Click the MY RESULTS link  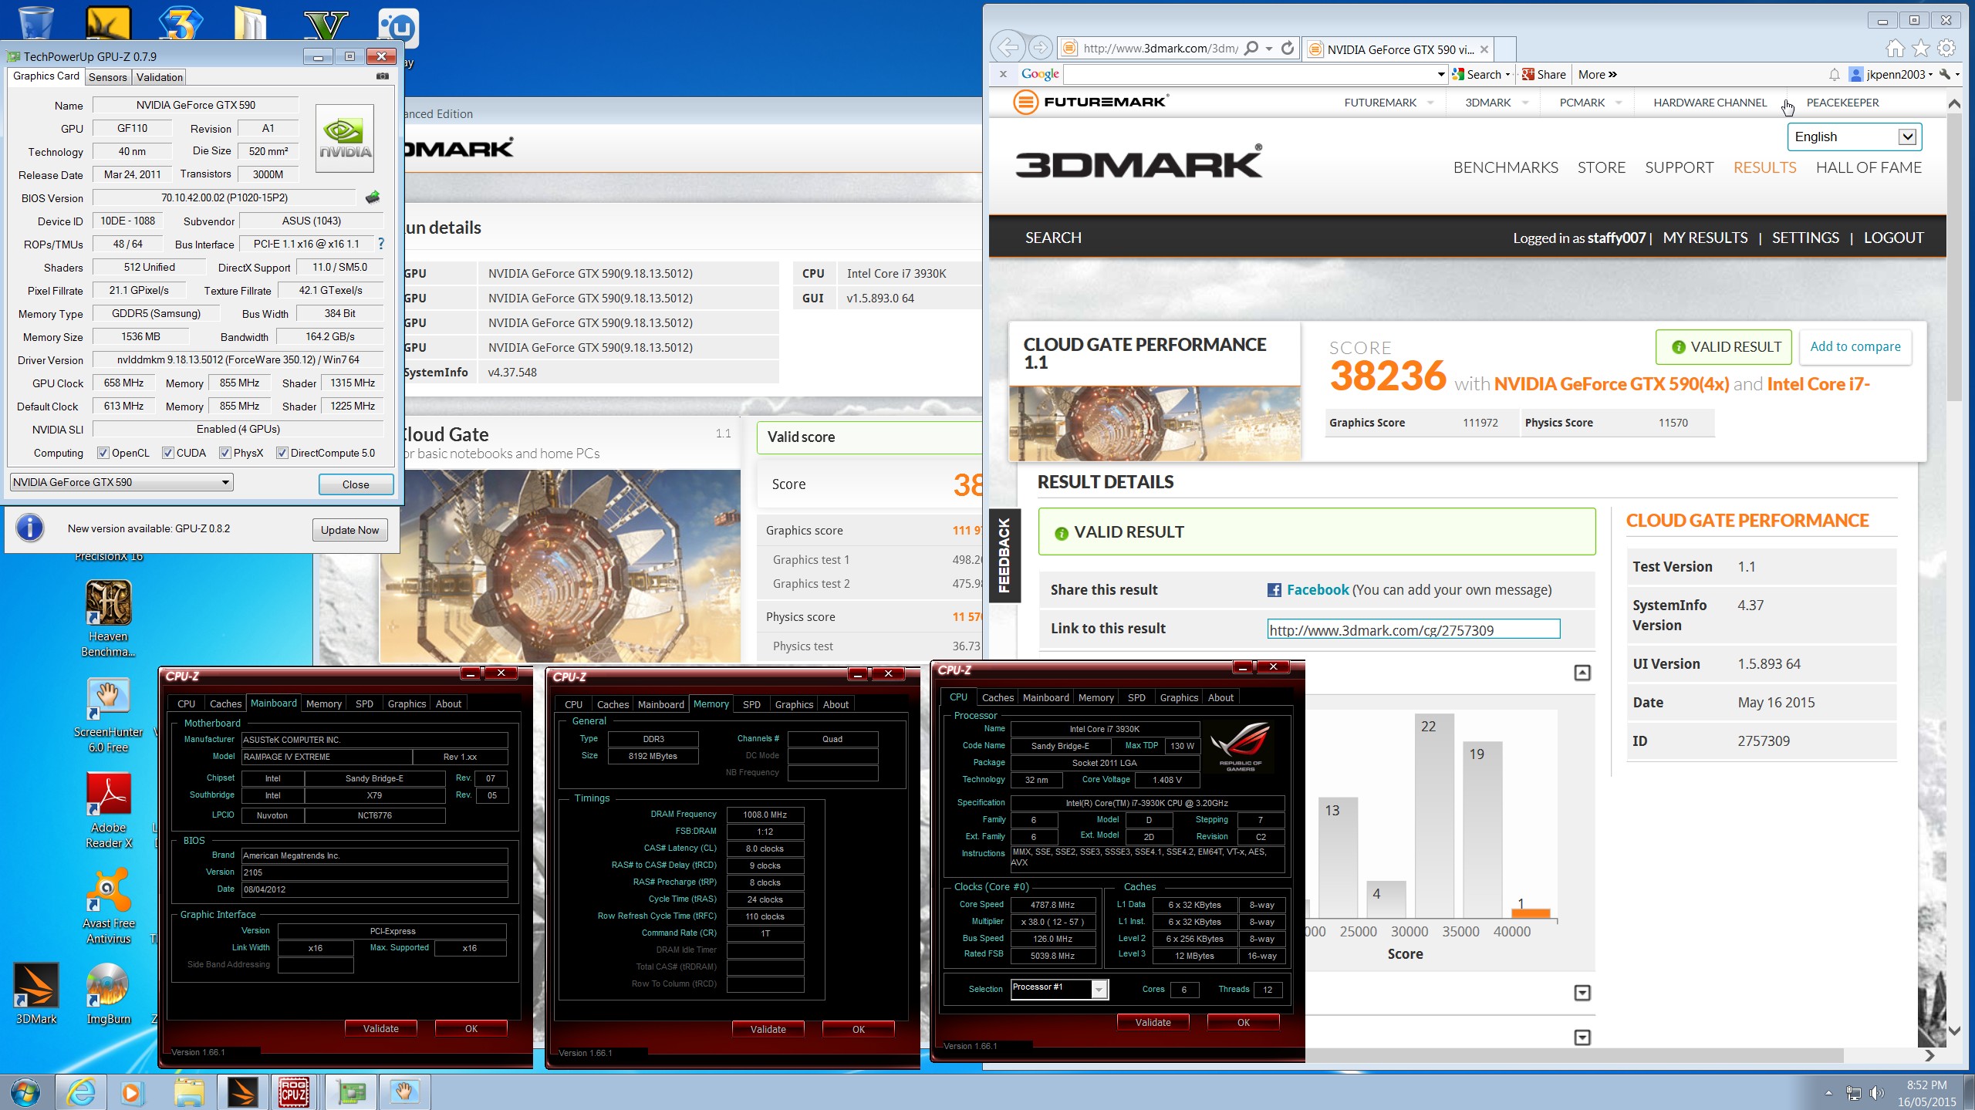point(1705,238)
